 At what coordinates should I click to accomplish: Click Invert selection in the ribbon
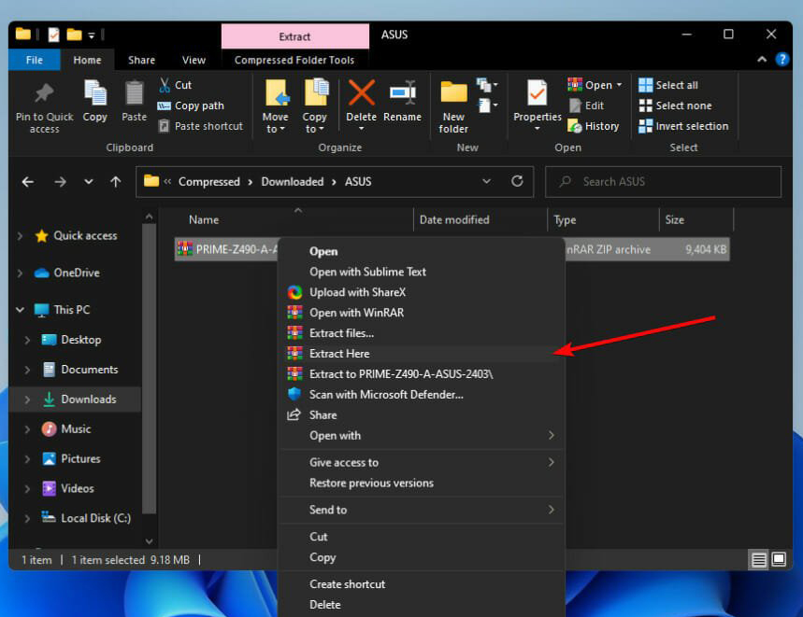point(683,126)
